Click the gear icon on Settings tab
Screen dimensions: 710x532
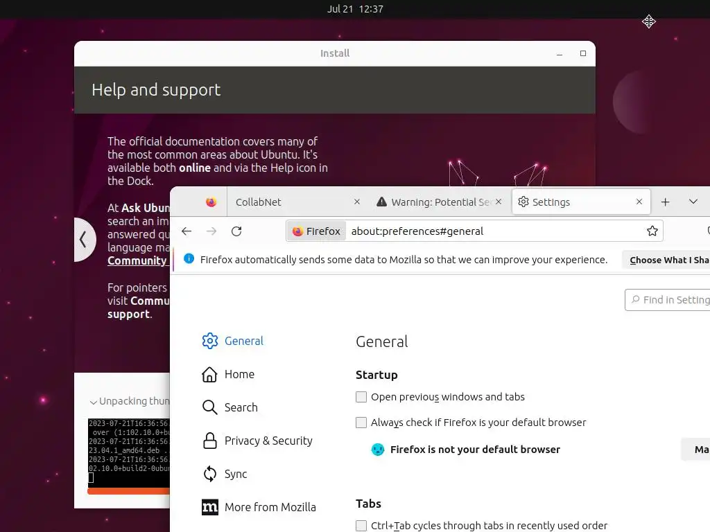(x=523, y=202)
